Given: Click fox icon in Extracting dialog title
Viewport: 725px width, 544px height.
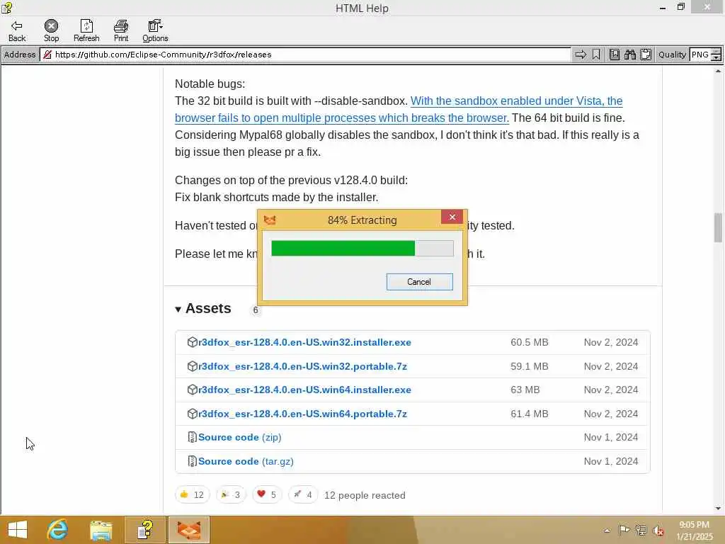Looking at the screenshot, I should pos(270,220).
